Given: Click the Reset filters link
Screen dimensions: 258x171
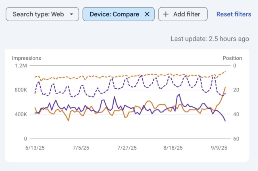Looking at the screenshot, I should pyautogui.click(x=233, y=14).
